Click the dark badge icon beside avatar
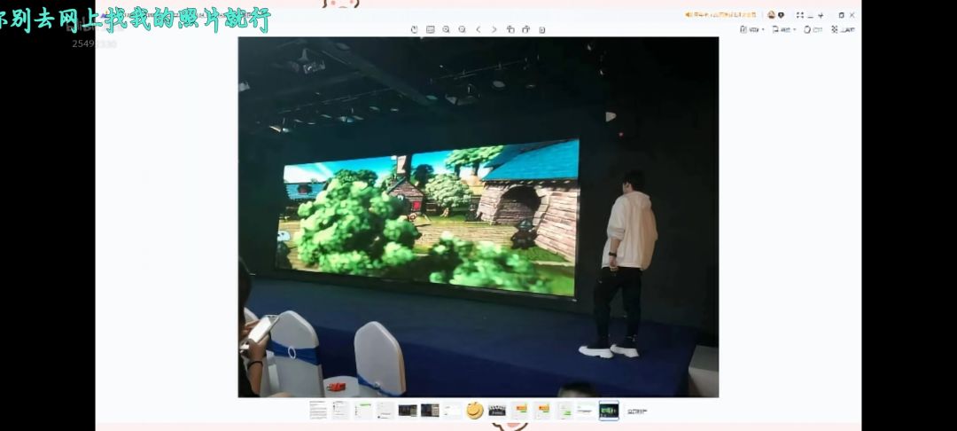Image resolution: width=957 pixels, height=431 pixels. click(x=781, y=15)
